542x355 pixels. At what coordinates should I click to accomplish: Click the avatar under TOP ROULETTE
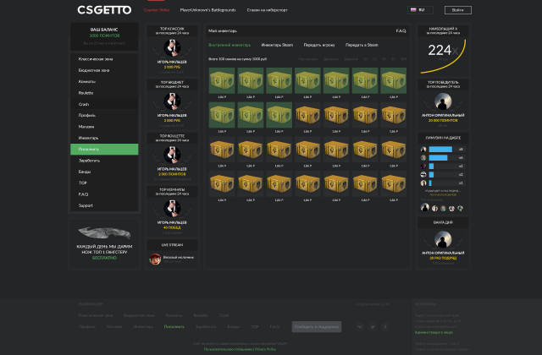172,155
